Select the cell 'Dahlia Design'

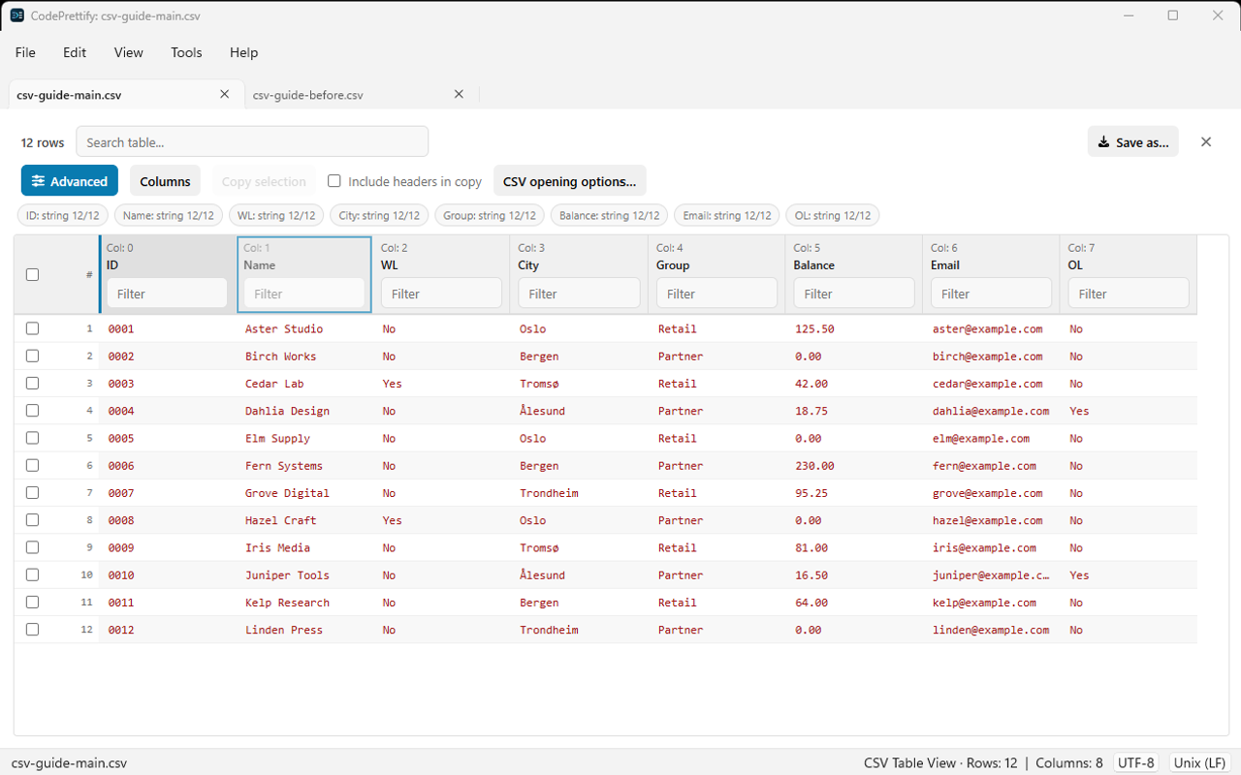point(287,411)
